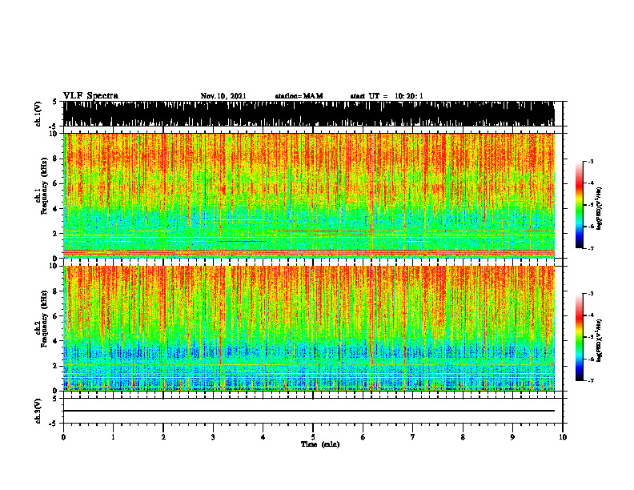634x490 pixels.
Task: Click inside the ch.1 spectrogram panel
Action: (x=309, y=195)
